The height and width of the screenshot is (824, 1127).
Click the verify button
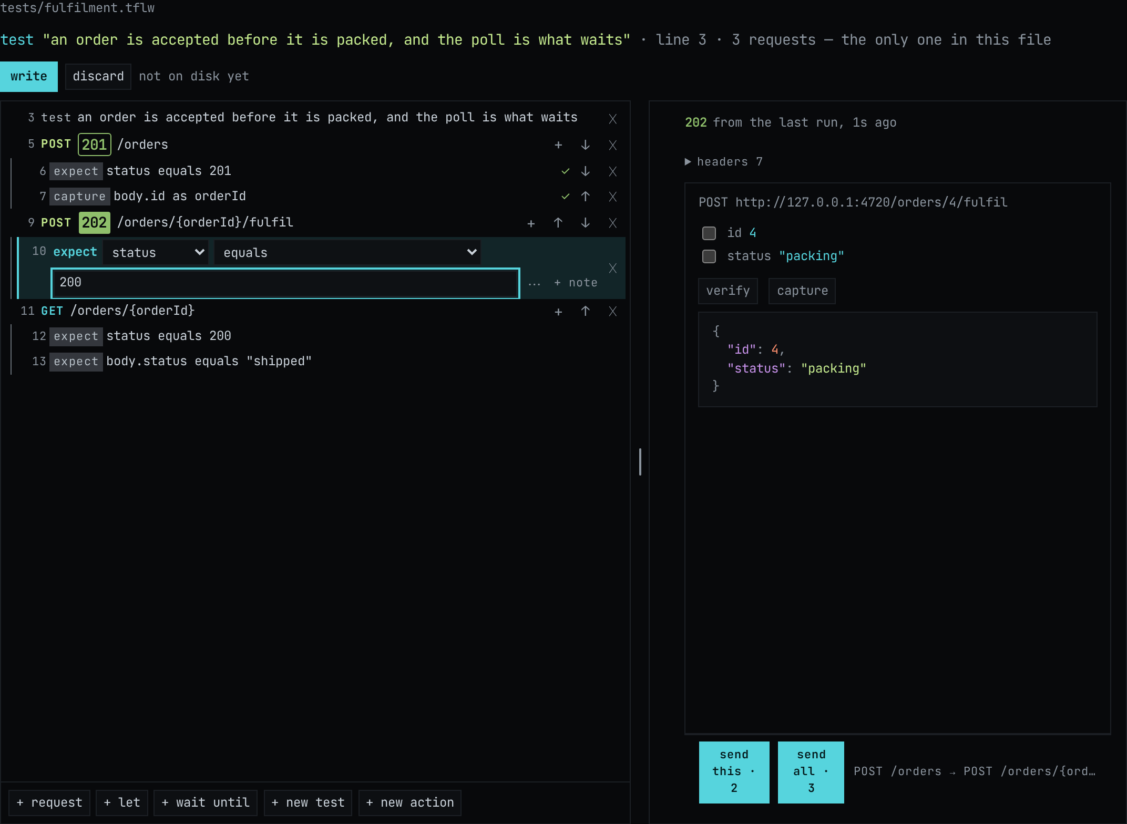(x=728, y=291)
